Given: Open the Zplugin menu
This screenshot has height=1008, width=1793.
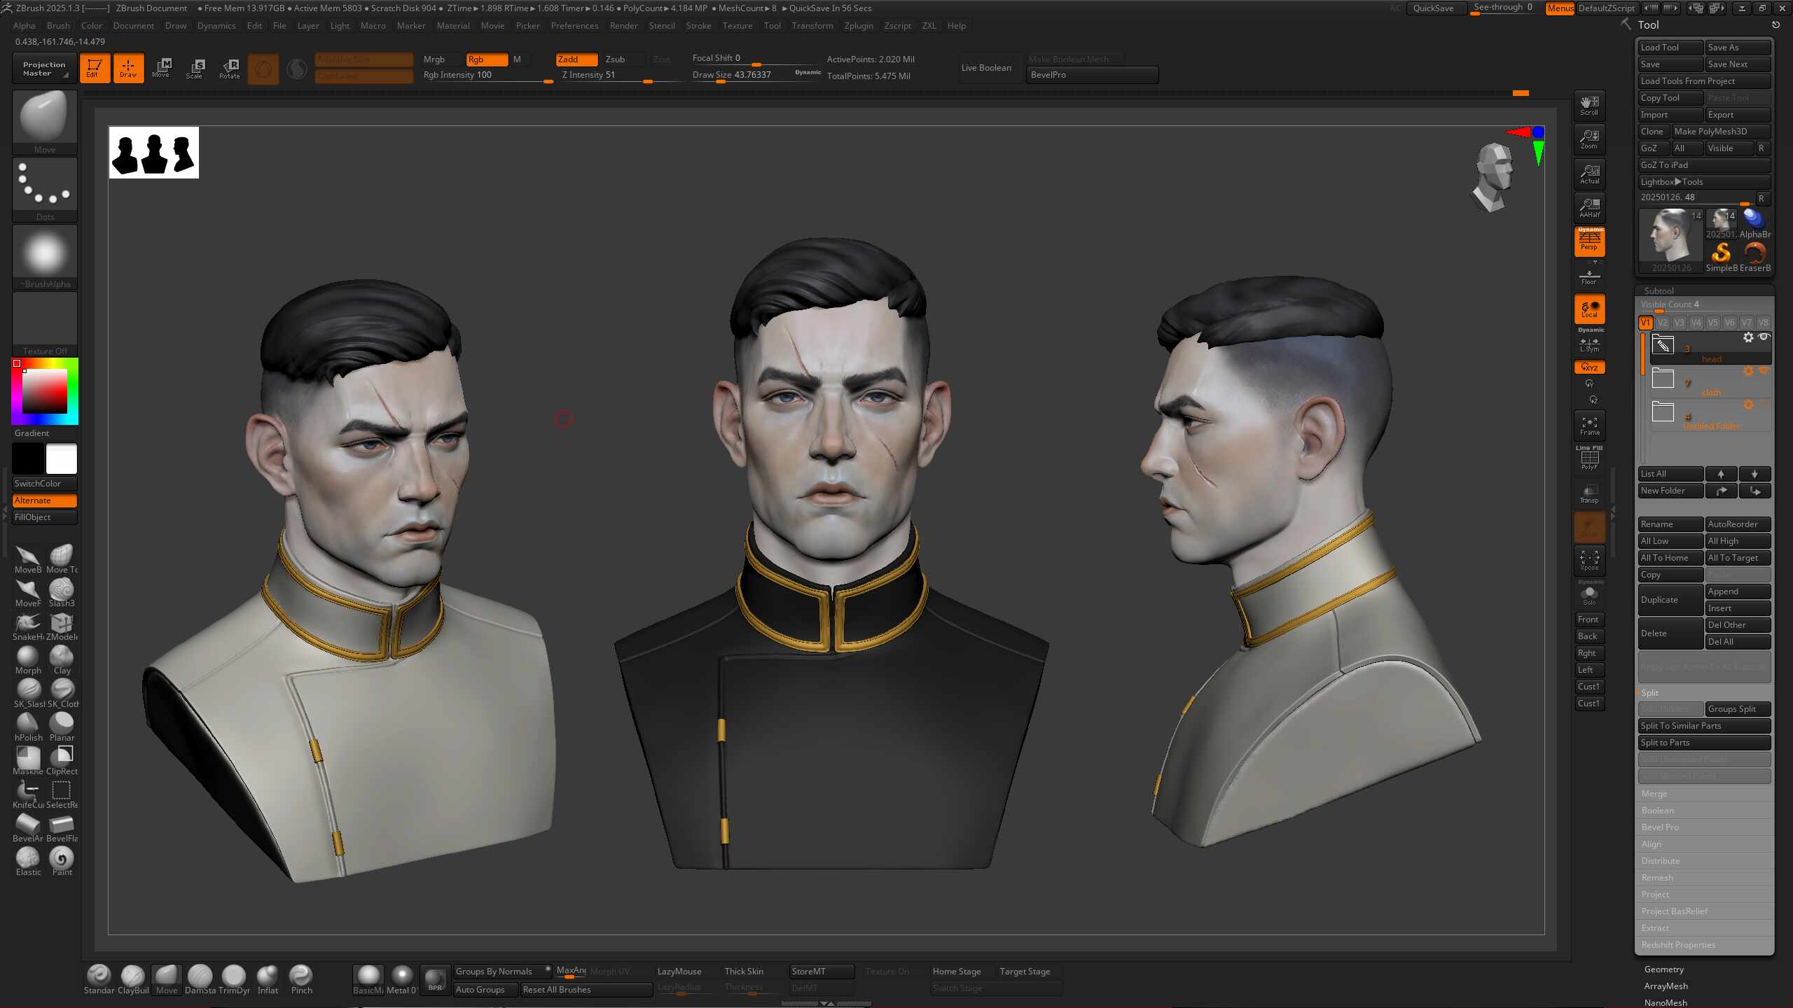Looking at the screenshot, I should [x=858, y=26].
